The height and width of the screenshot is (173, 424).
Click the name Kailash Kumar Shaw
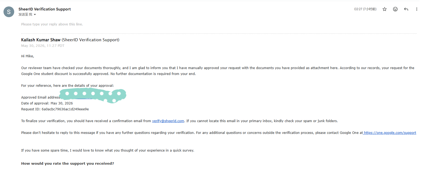41,40
